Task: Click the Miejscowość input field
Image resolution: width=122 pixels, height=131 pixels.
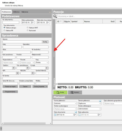Action: tap(40, 57)
